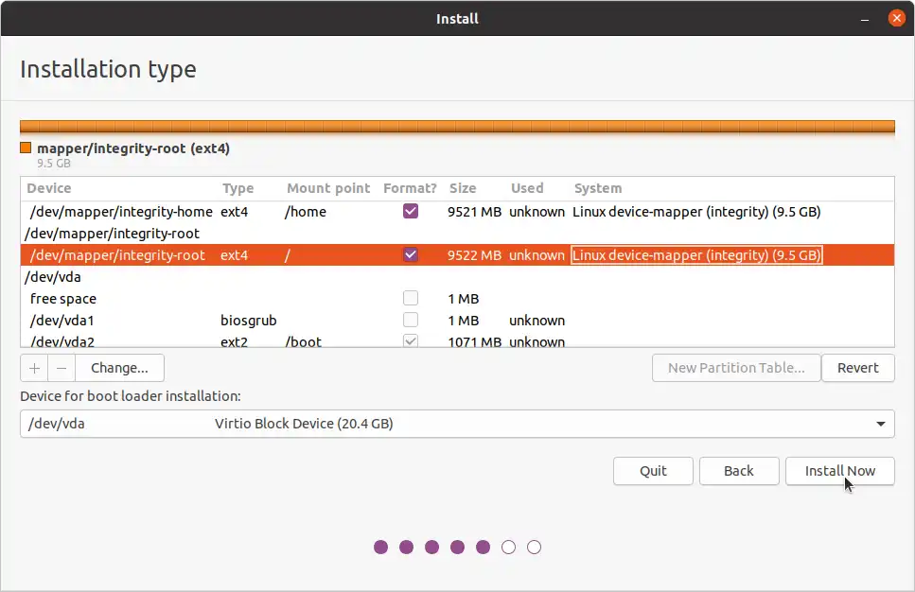Minimize the Install window

tap(865, 19)
